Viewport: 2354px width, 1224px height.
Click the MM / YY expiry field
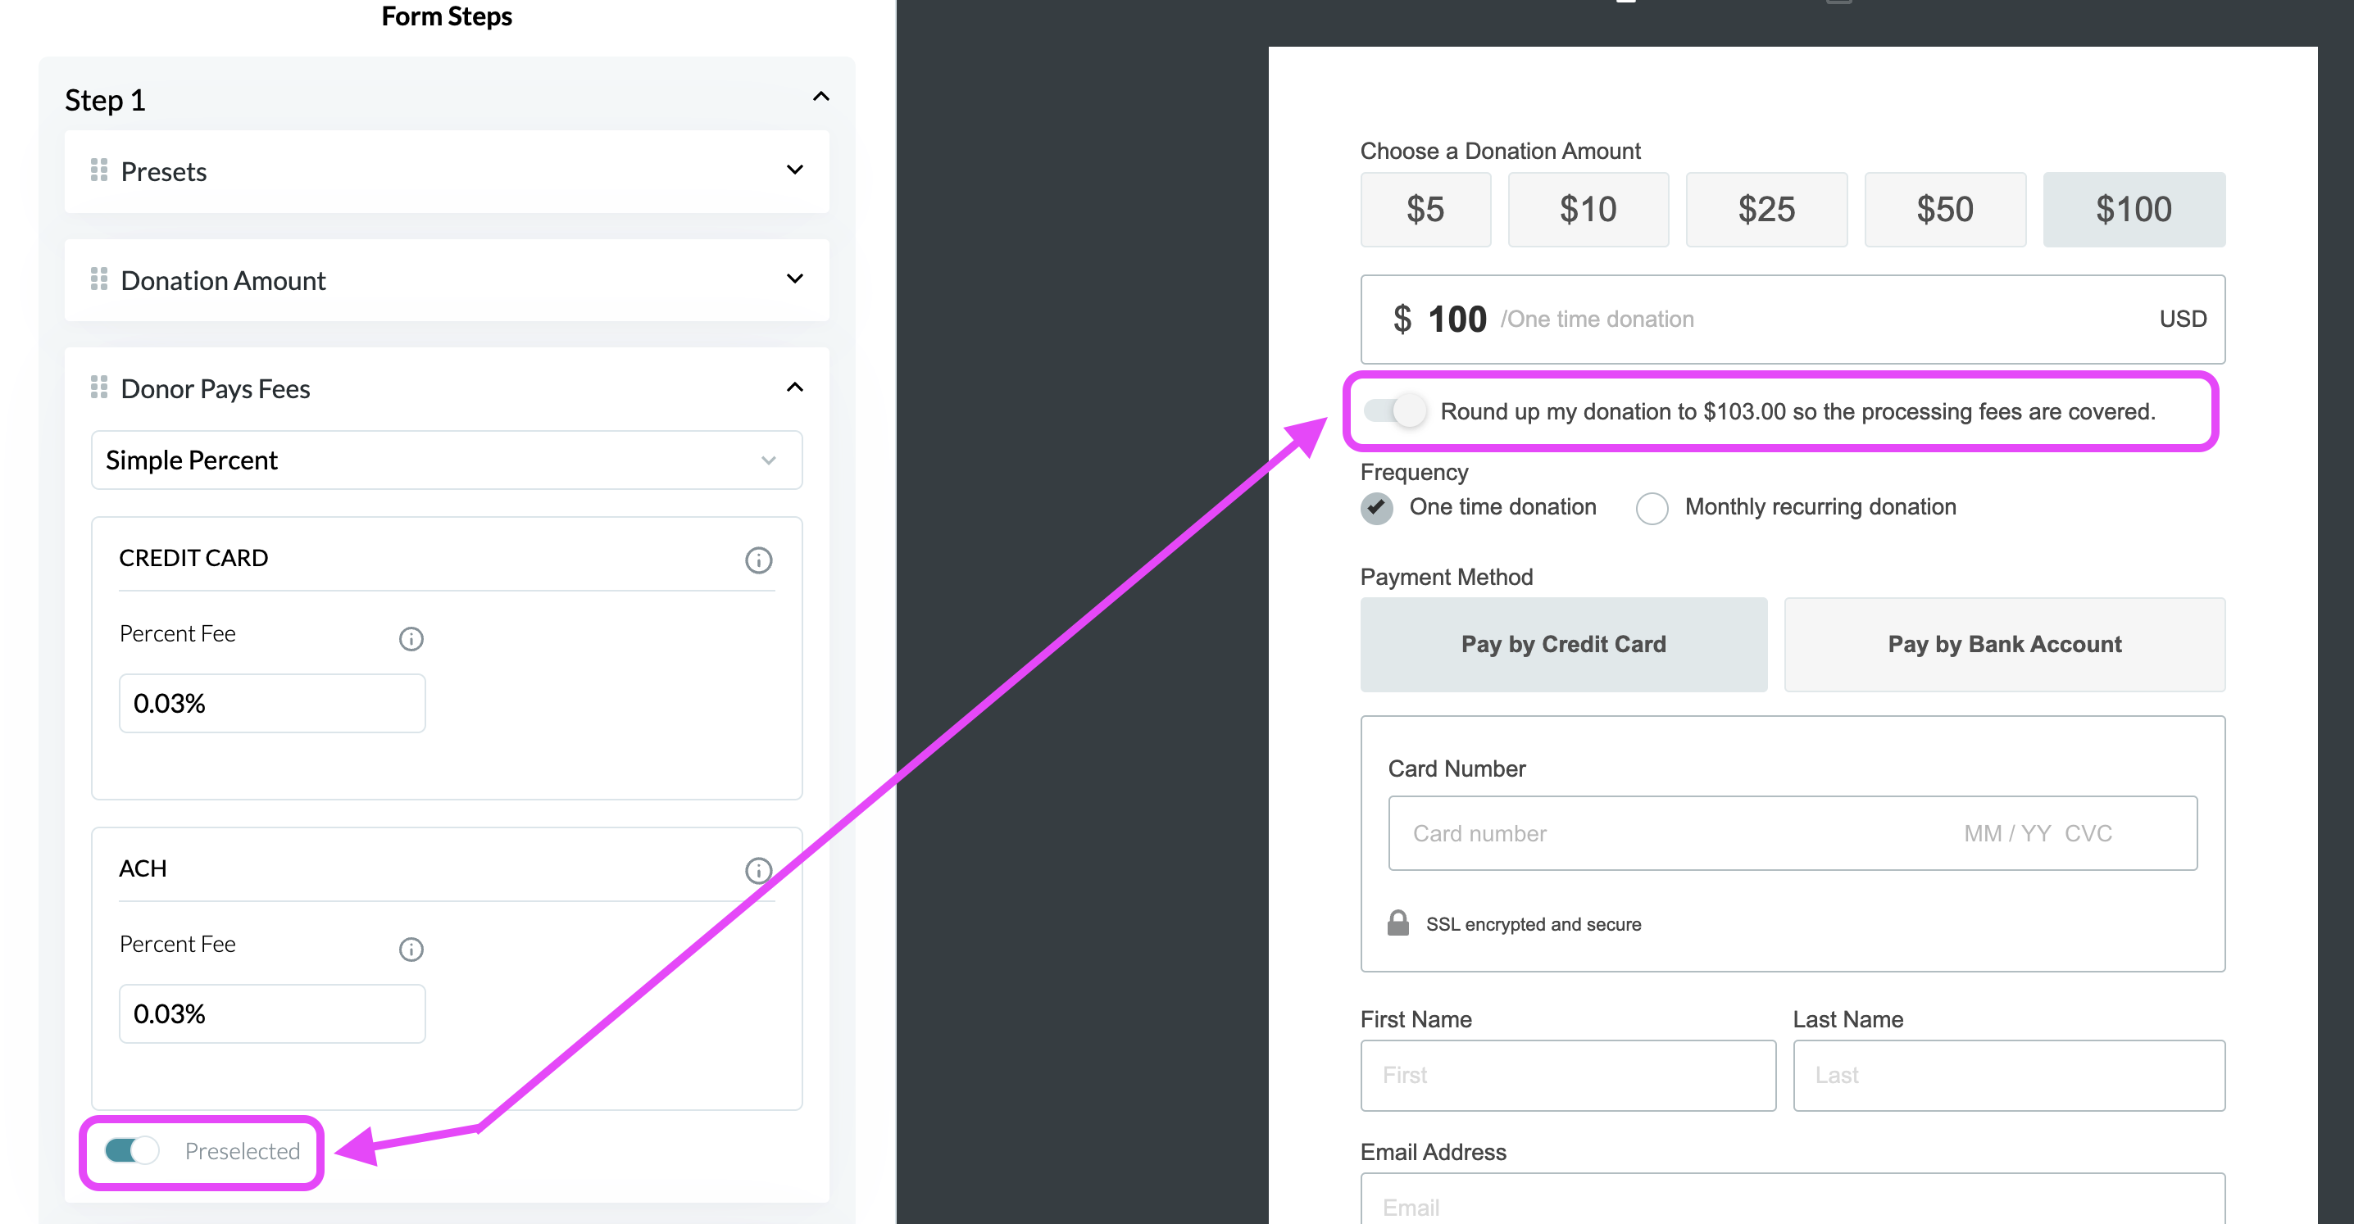click(2006, 833)
